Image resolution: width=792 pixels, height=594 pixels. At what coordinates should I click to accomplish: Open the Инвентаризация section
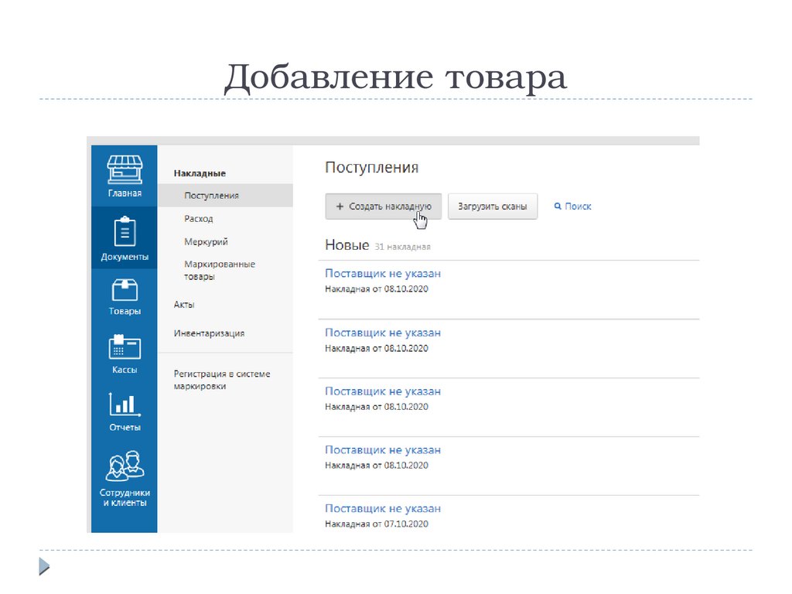pos(209,333)
